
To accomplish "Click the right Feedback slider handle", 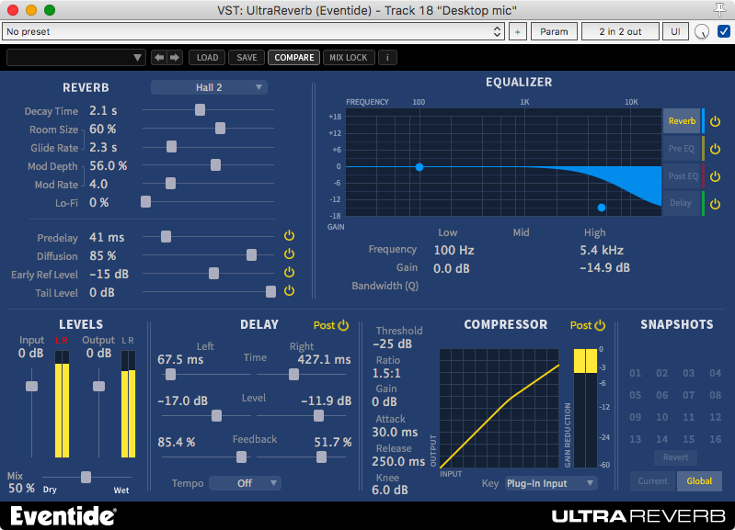I will pyautogui.click(x=322, y=457).
